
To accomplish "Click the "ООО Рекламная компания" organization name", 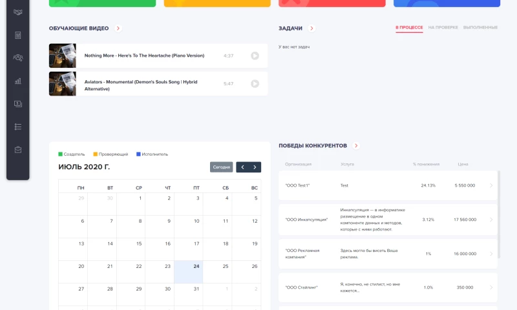I will click(302, 254).
